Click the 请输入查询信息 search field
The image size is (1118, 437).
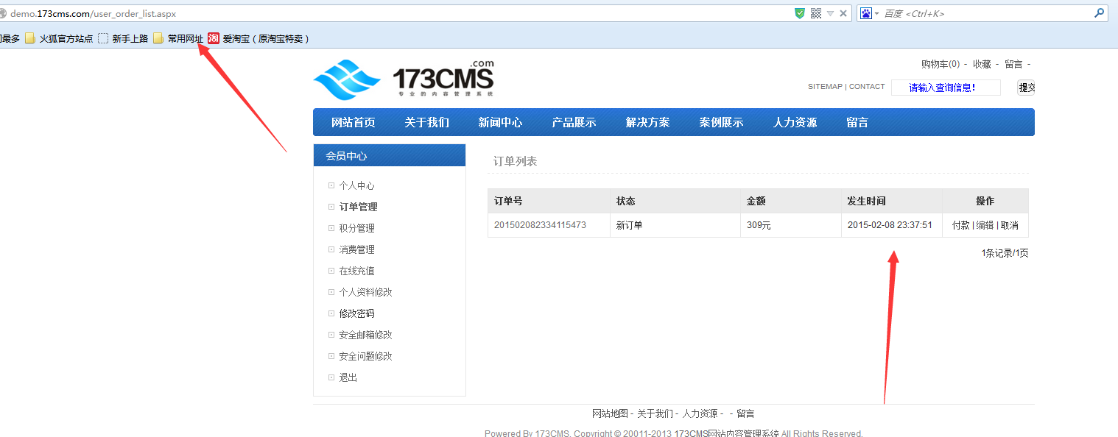[946, 88]
